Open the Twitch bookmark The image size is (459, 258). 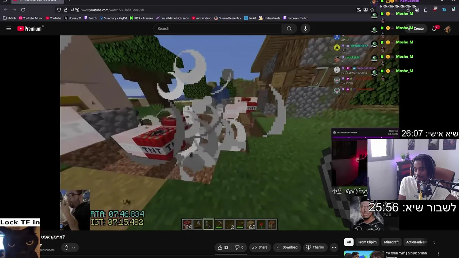(x=90, y=18)
